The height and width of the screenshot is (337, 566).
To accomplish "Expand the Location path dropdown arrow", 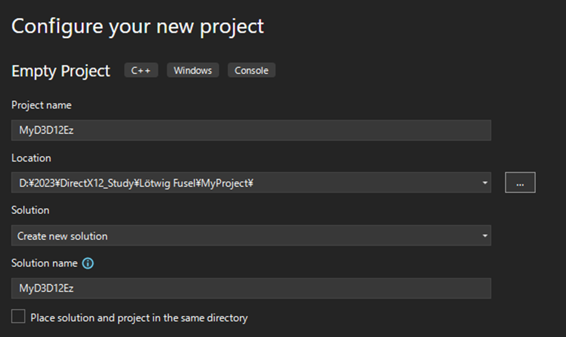I will [x=485, y=183].
